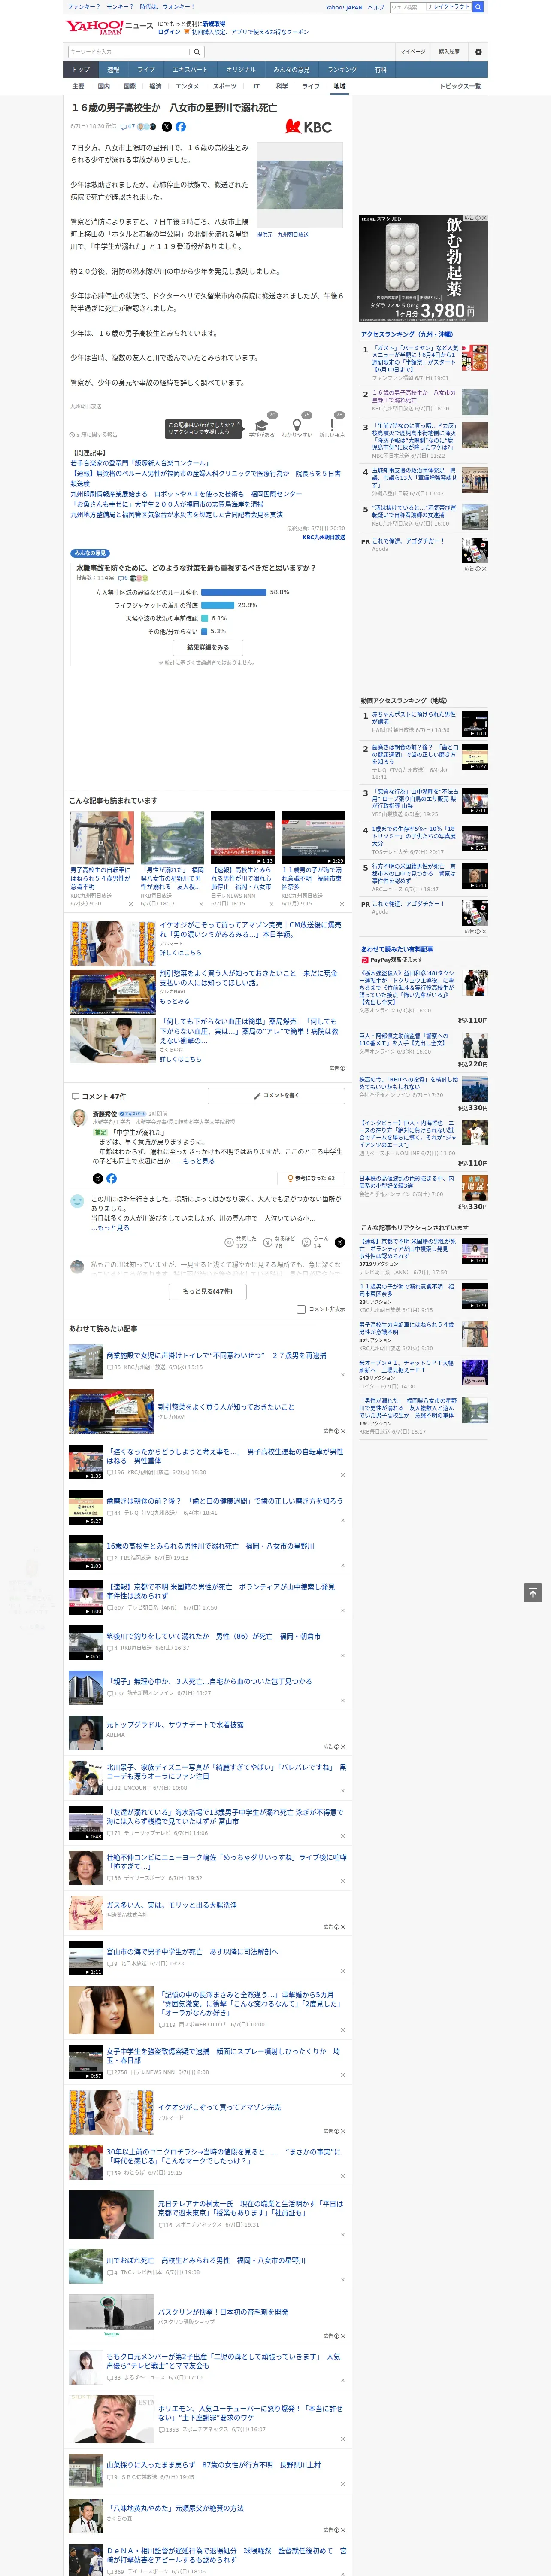Tick the コメント非表示 checkbox
The height and width of the screenshot is (2576, 551).
point(301,1309)
